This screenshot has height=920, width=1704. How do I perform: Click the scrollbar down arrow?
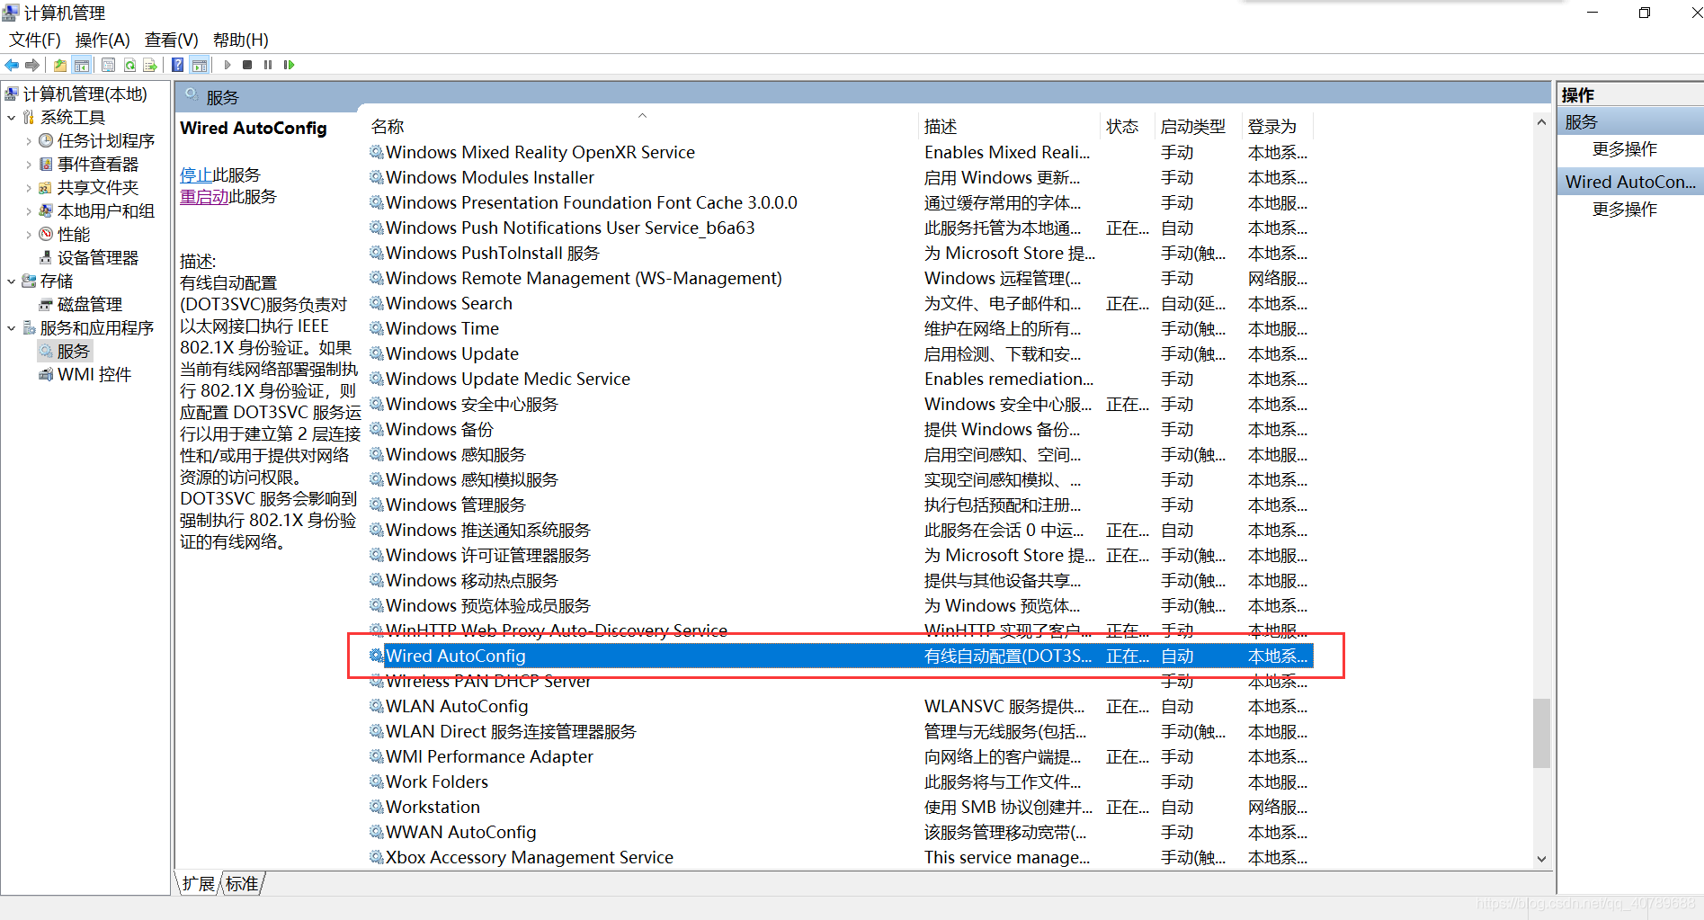1541,859
